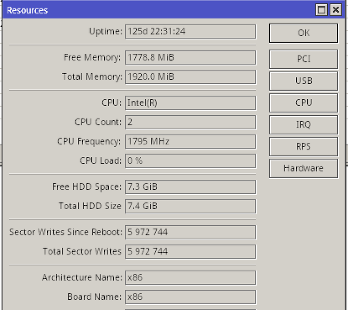
Task: Select the CPU Intel(R) field
Action: click(x=190, y=103)
